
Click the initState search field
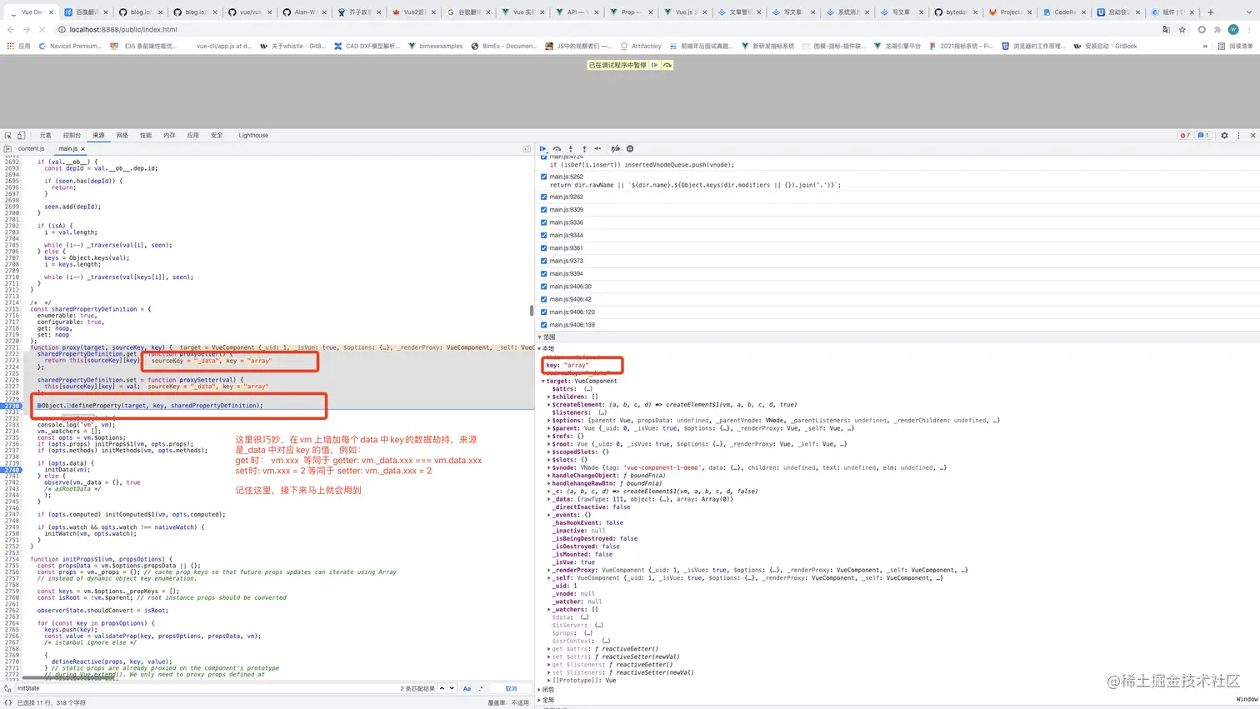[206, 689]
